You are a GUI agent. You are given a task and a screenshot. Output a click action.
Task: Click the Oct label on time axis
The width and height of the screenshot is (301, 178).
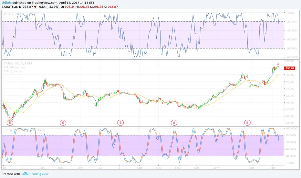click(158, 168)
